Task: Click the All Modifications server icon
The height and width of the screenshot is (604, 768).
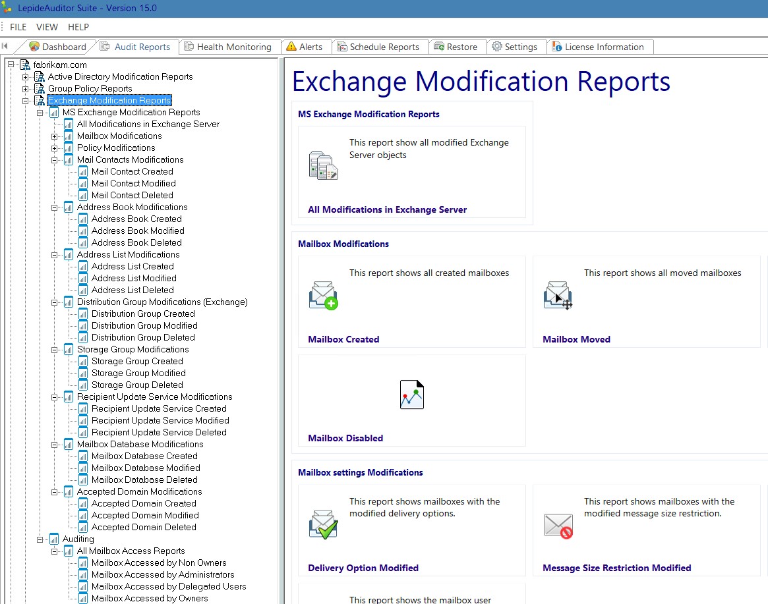Action: [323, 165]
